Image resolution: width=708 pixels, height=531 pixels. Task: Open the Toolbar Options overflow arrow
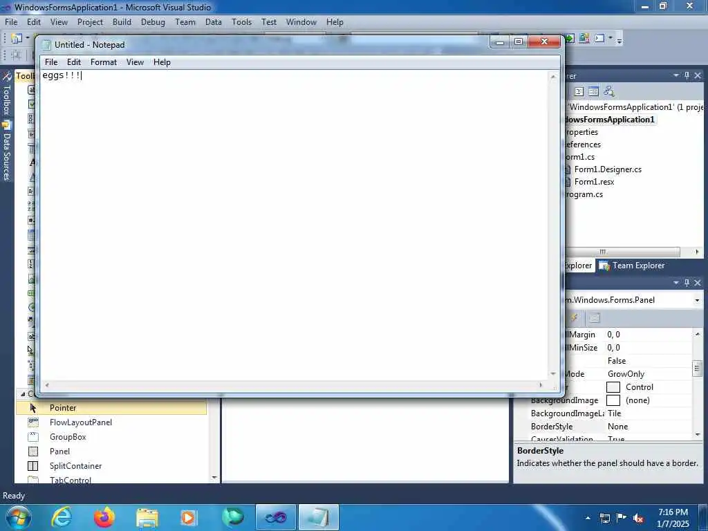pyautogui.click(x=619, y=40)
